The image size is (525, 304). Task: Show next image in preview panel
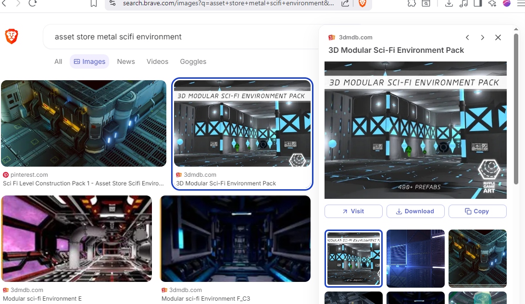[483, 37]
